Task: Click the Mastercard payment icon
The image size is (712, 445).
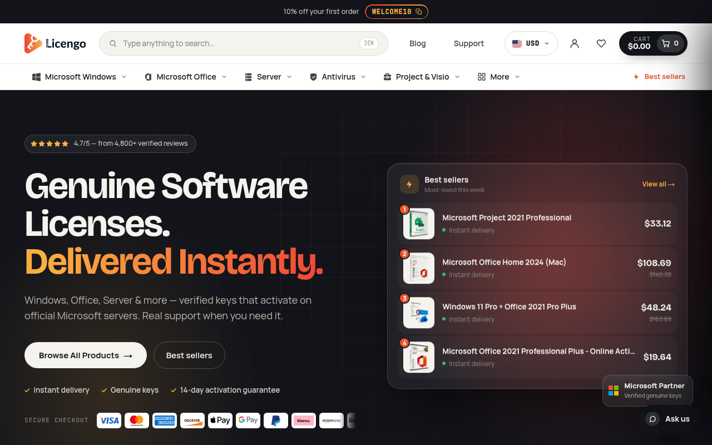Action: click(x=137, y=421)
